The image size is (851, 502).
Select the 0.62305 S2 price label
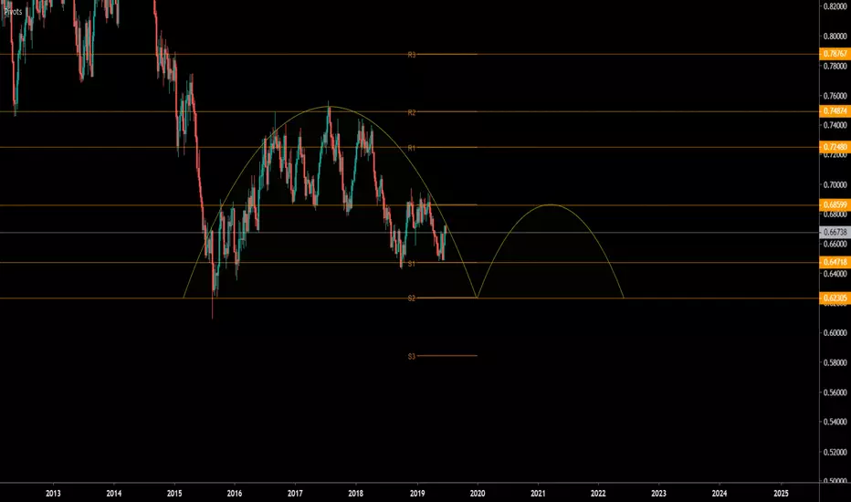coord(835,298)
